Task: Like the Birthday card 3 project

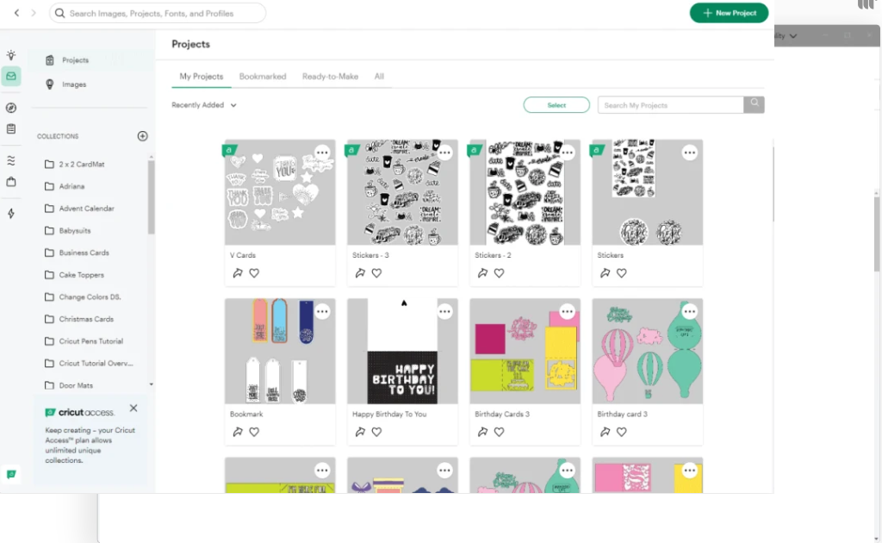Action: 622,432
